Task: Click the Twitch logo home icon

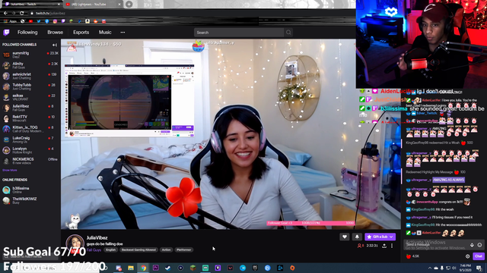Action: coord(6,32)
